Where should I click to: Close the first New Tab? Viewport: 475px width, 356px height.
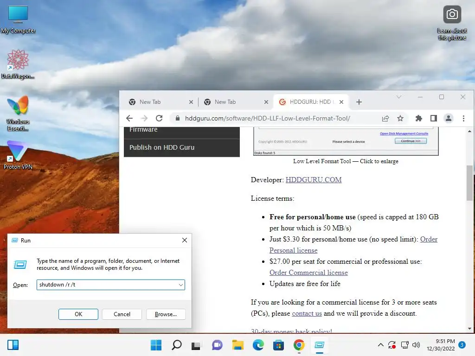(x=191, y=102)
